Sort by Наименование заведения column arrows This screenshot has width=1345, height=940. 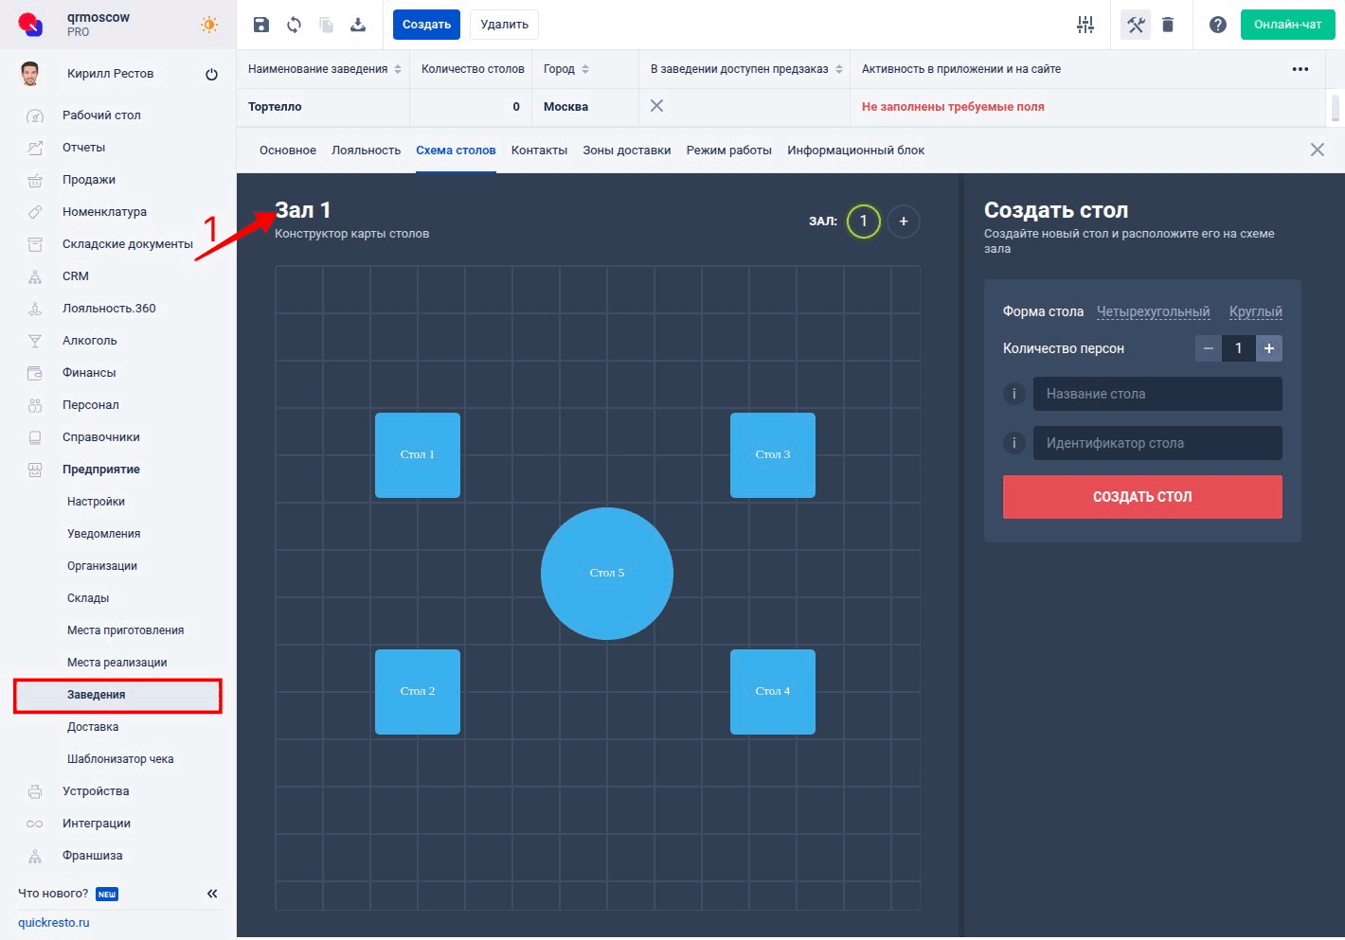click(398, 69)
